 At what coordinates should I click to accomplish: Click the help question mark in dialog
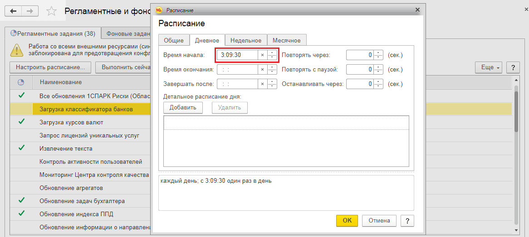tap(407, 220)
